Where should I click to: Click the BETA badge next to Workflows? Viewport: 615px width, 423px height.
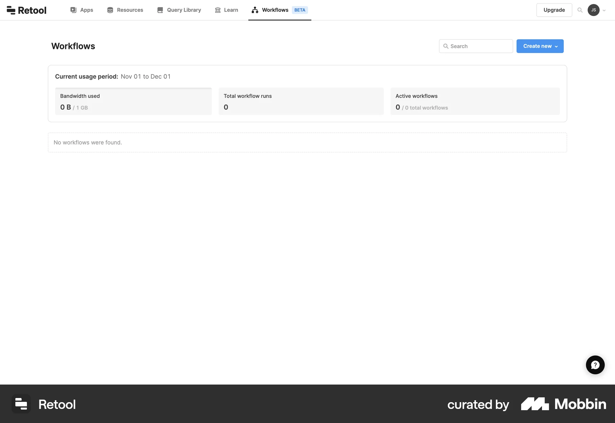coord(300,10)
